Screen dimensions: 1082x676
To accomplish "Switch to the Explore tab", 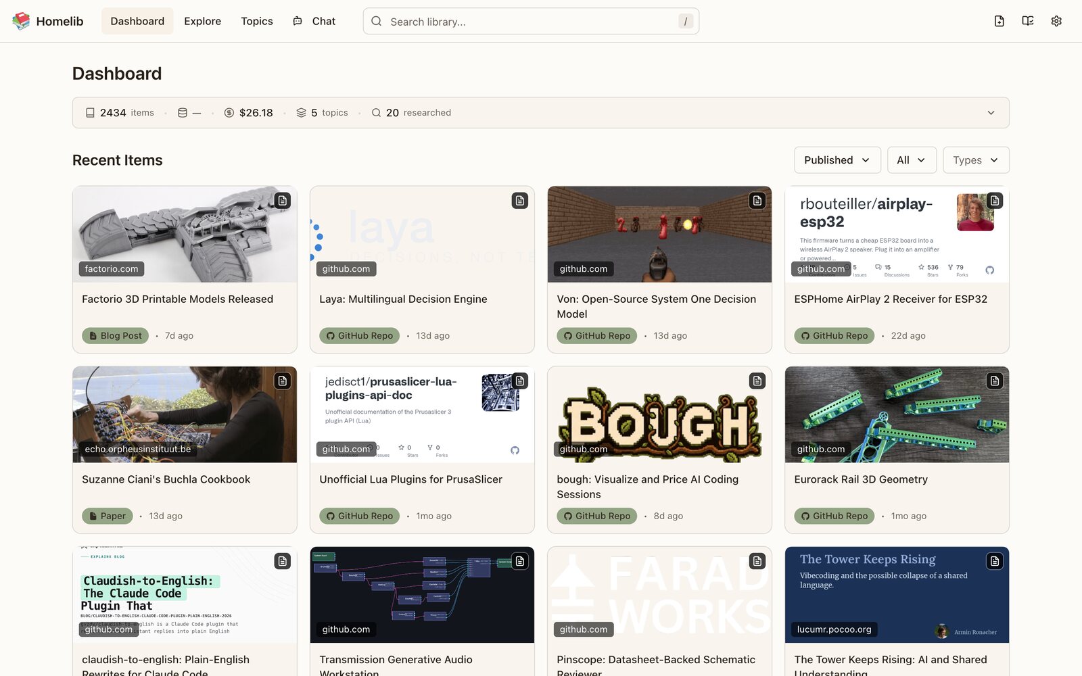I will tap(202, 21).
